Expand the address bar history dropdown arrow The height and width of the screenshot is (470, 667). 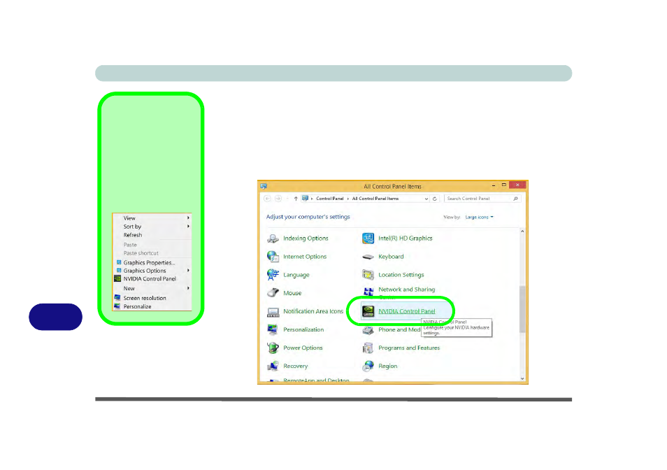pyautogui.click(x=426, y=199)
